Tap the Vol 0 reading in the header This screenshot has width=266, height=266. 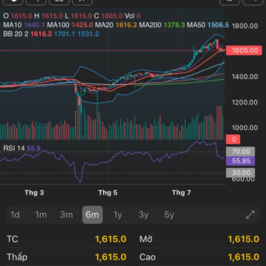(x=133, y=16)
